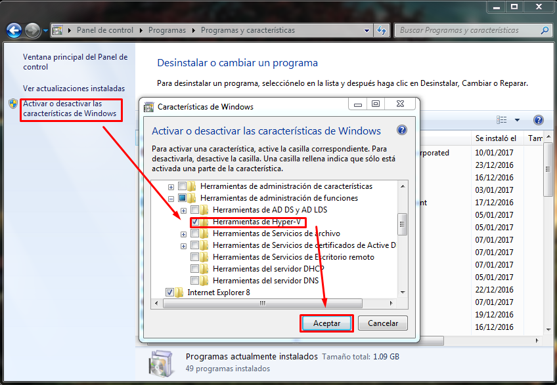The image size is (557, 385).
Task: Confirm with the Aceptar button
Action: coord(327,323)
